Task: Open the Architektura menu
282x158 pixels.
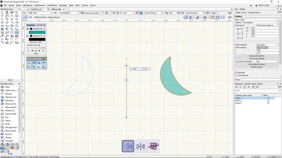Action: coord(52,5)
